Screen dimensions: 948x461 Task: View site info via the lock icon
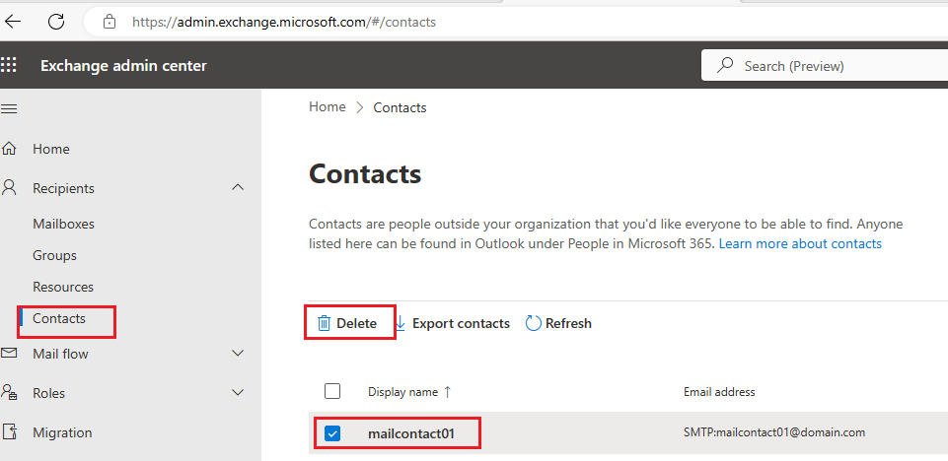click(x=109, y=23)
